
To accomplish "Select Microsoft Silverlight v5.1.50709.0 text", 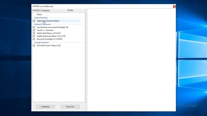I will point(49,39).
